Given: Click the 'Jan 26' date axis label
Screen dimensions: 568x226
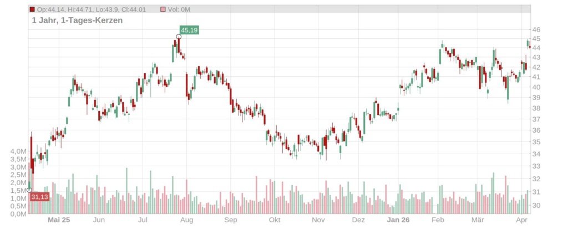Looking at the screenshot, I should point(399,219).
